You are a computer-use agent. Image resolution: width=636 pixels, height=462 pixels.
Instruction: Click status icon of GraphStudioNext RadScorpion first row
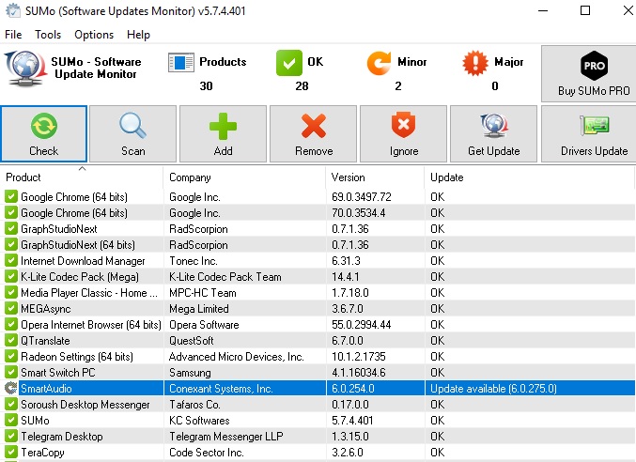[11, 228]
